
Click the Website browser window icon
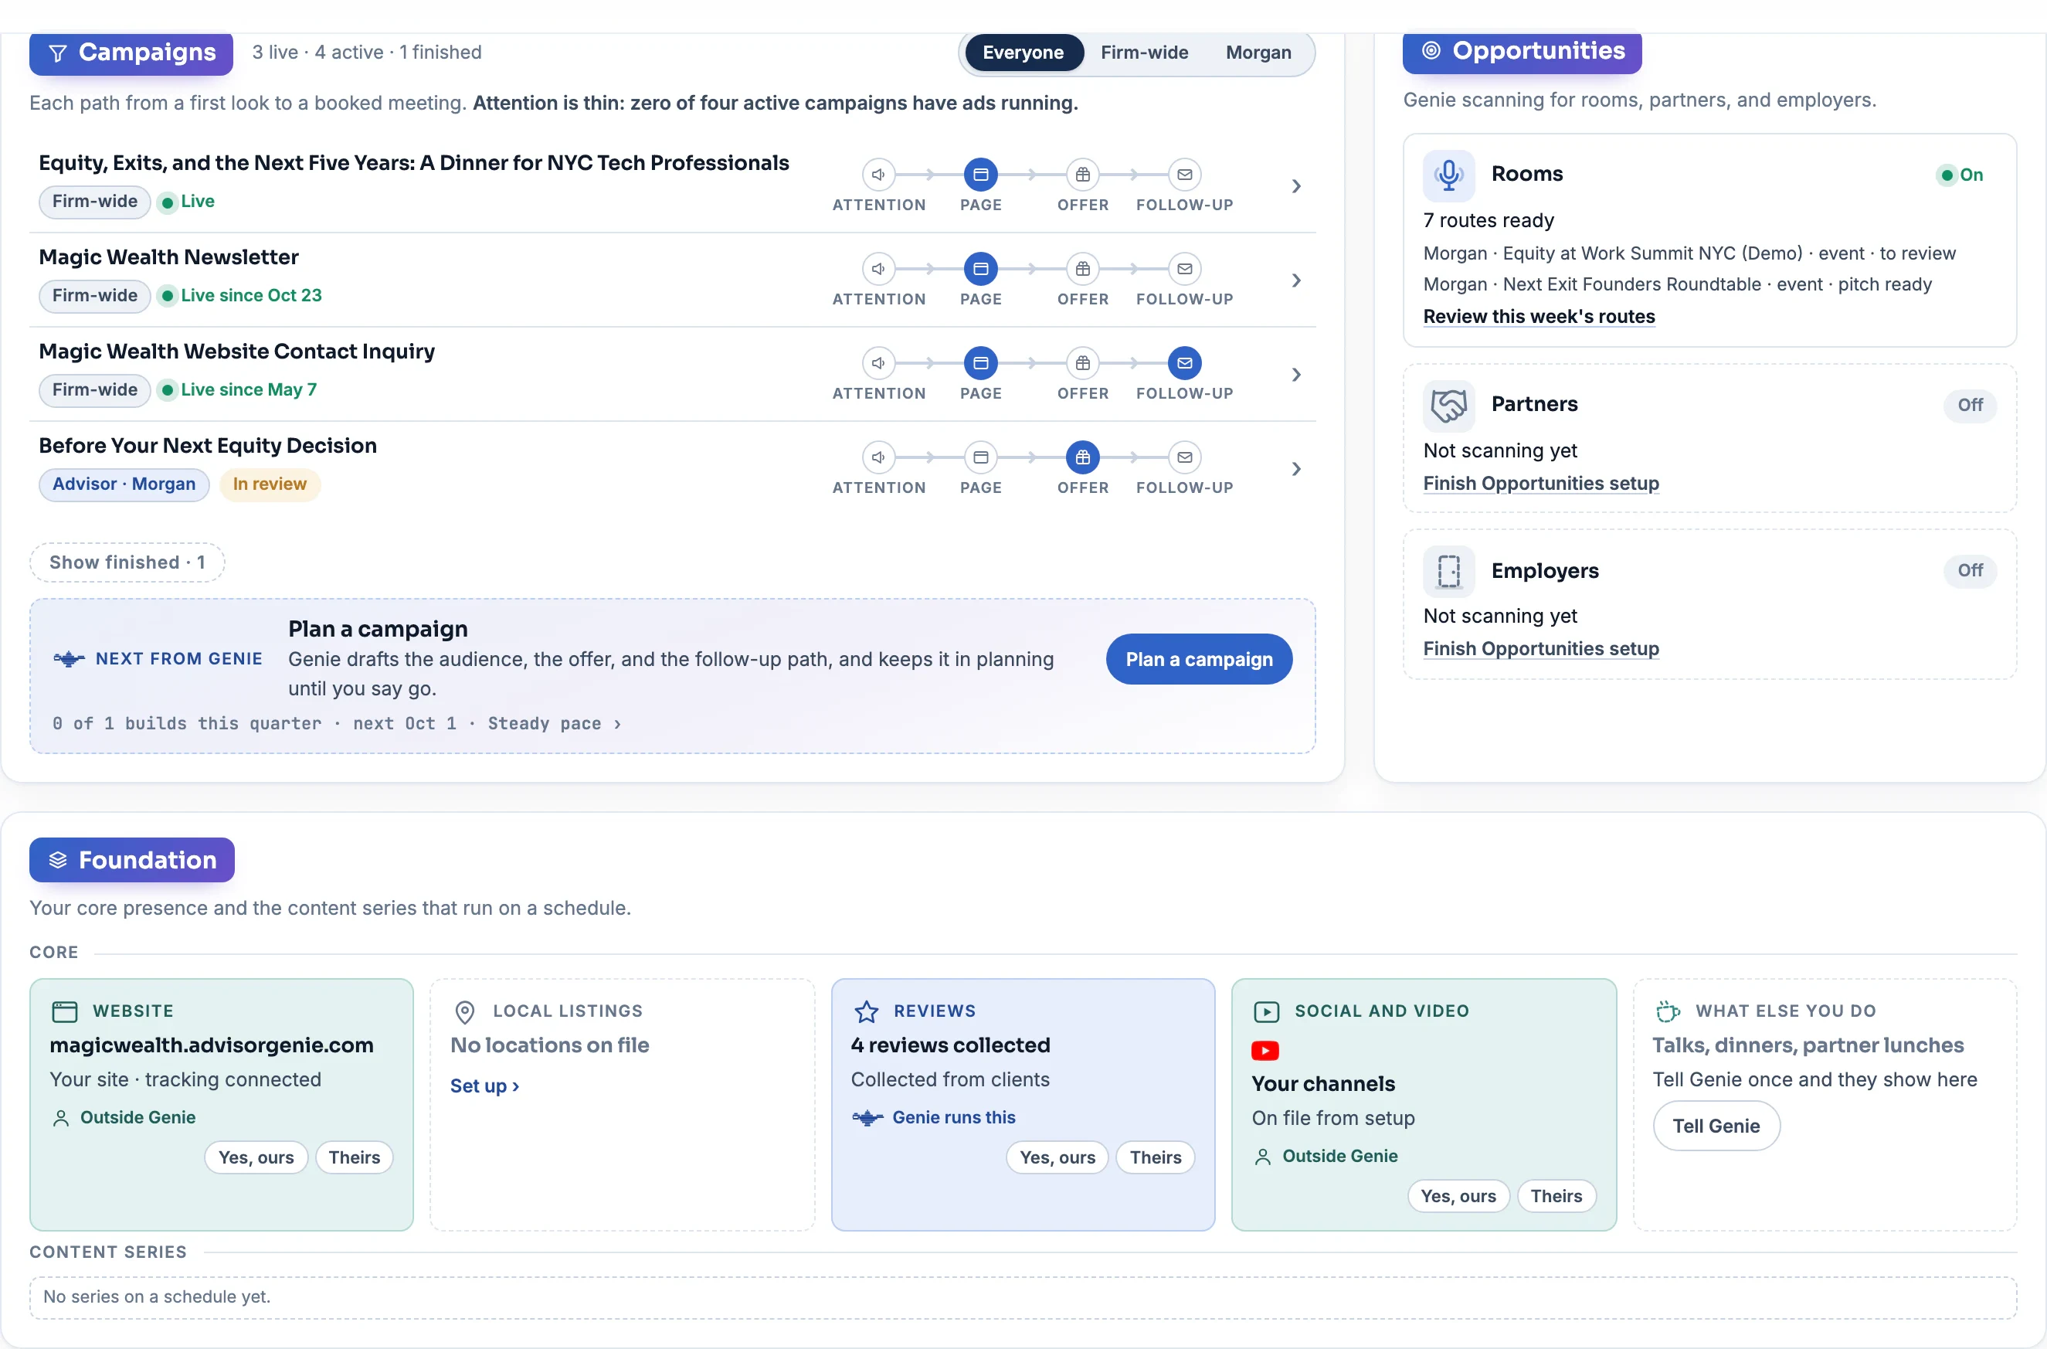click(x=65, y=1012)
